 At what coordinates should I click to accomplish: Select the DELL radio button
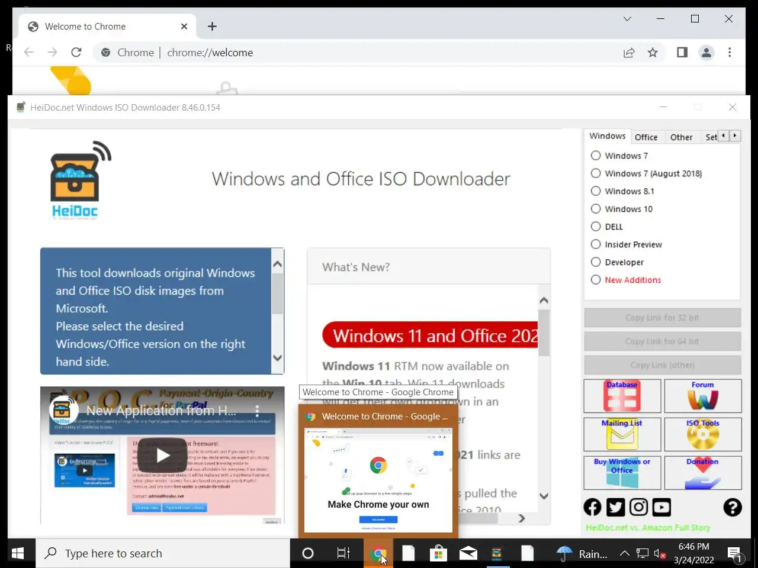[596, 227]
